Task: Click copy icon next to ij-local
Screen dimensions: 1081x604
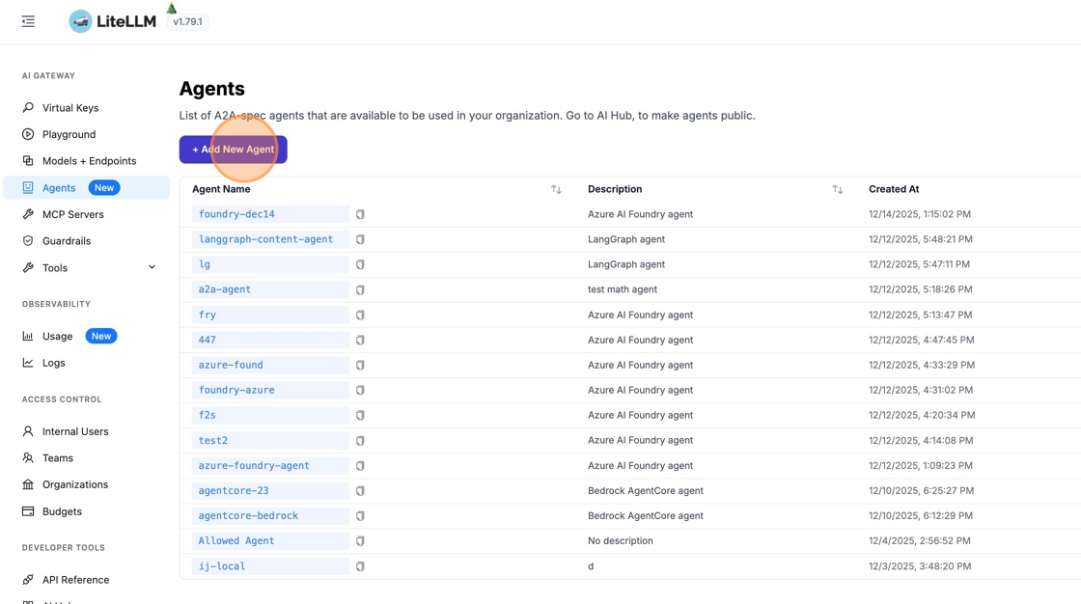Action: click(x=360, y=566)
